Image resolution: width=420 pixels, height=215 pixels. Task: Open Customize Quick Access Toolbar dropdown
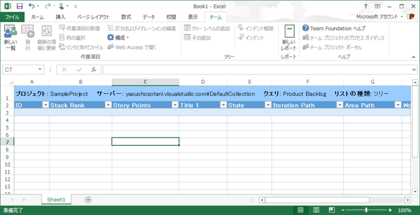pos(76,6)
